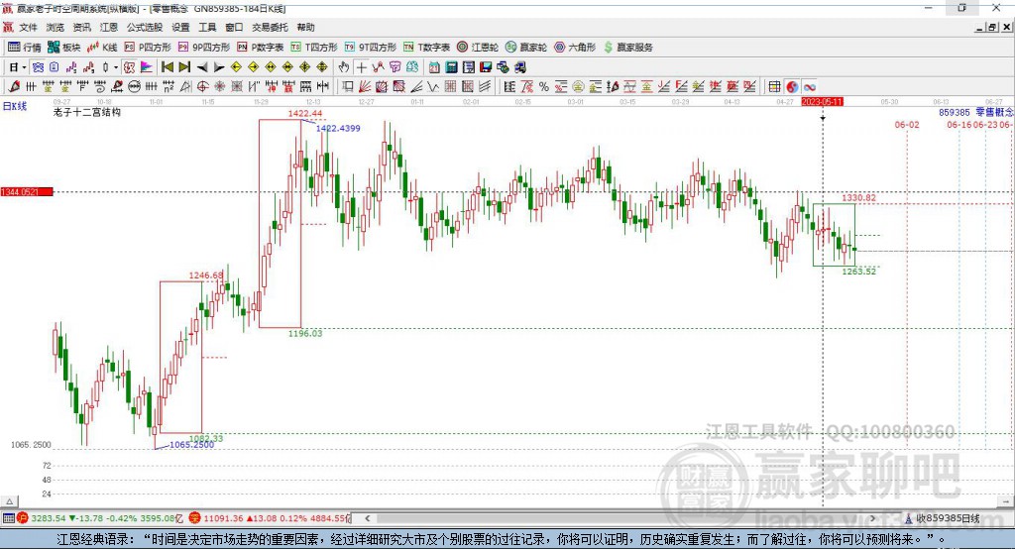Click the 1065.2500 low price label
This screenshot has height=549, width=1015.
[191, 445]
